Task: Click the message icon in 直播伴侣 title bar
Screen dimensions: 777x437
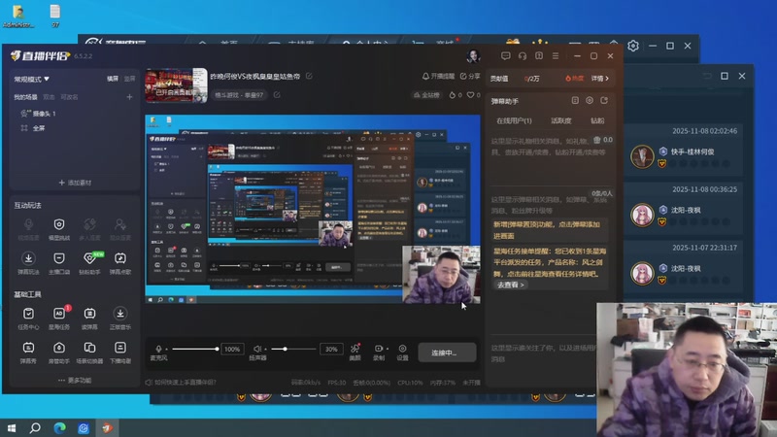Action: point(505,56)
